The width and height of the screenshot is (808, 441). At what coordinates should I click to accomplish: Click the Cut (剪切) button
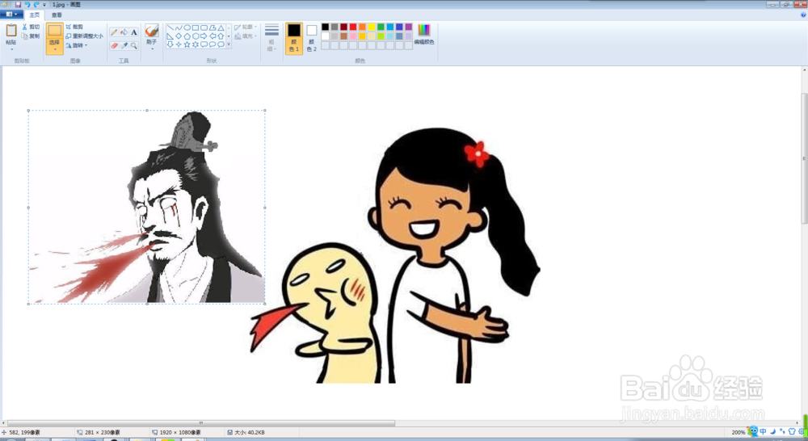[31, 27]
